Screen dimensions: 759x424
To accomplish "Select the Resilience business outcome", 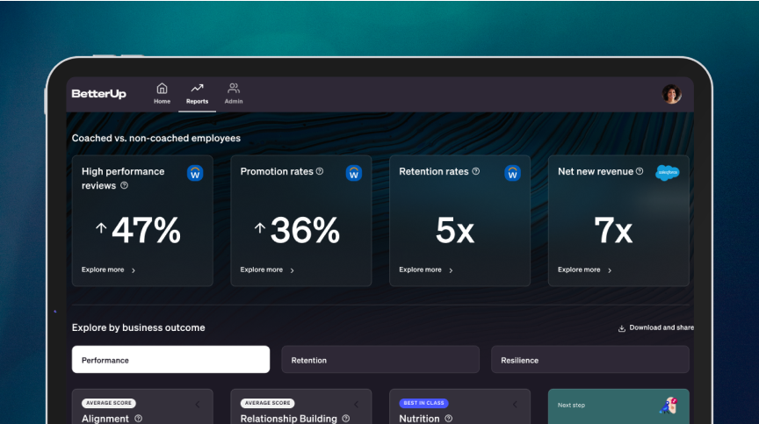I will [589, 360].
